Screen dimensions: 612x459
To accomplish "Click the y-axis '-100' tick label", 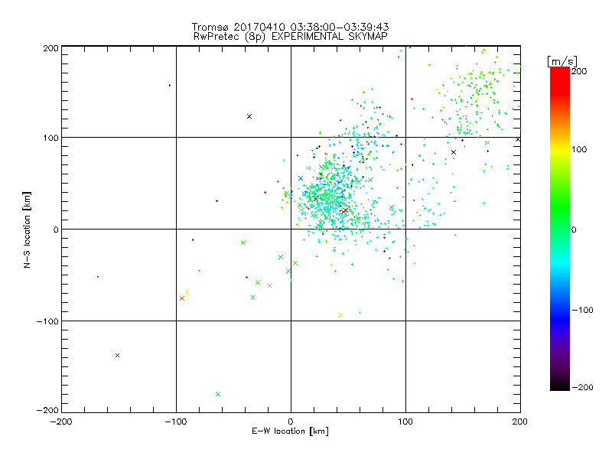I will tap(47, 321).
